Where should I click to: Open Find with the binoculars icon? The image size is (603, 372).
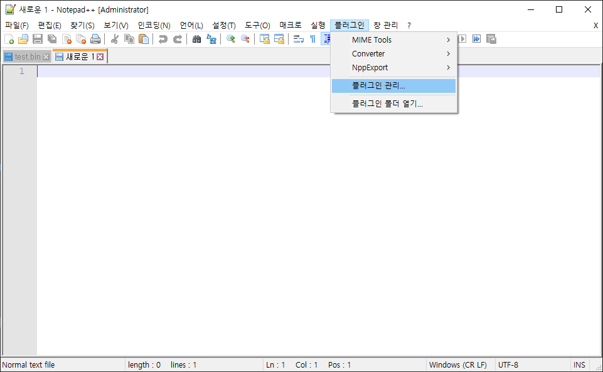click(196, 39)
